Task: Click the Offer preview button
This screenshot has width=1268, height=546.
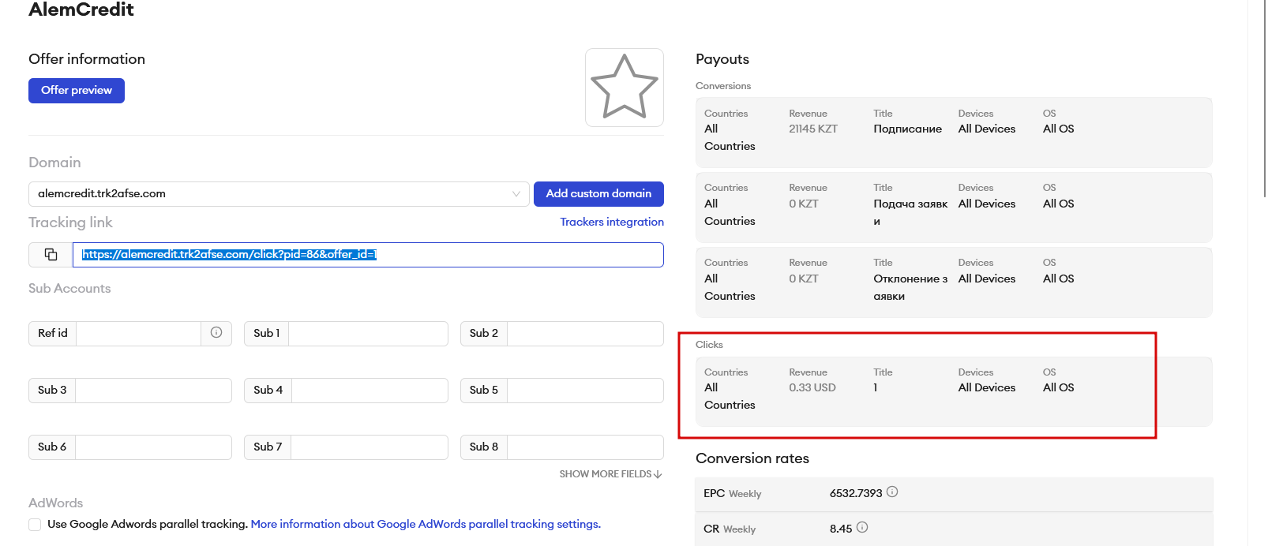Action: point(77,91)
